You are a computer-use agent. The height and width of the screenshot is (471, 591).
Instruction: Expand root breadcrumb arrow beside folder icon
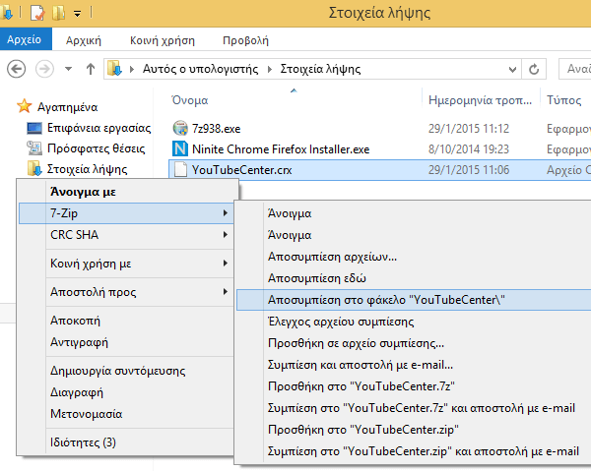tap(132, 69)
